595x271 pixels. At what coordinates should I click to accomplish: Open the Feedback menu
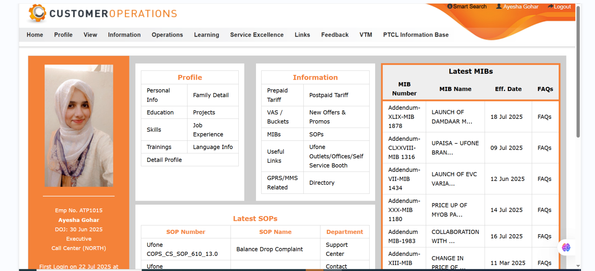[x=335, y=35]
